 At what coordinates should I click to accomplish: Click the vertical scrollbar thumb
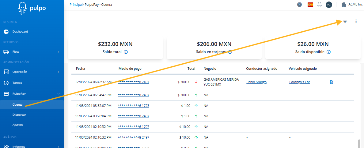click(x=359, y=143)
